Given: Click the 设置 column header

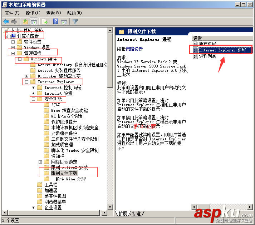Looking at the screenshot, I should click(222, 38).
